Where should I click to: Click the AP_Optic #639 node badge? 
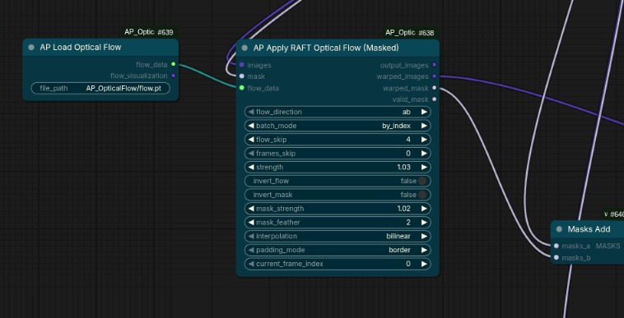[x=149, y=32]
